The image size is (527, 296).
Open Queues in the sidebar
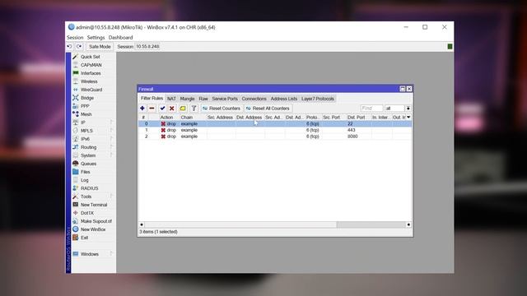pyautogui.click(x=88, y=164)
